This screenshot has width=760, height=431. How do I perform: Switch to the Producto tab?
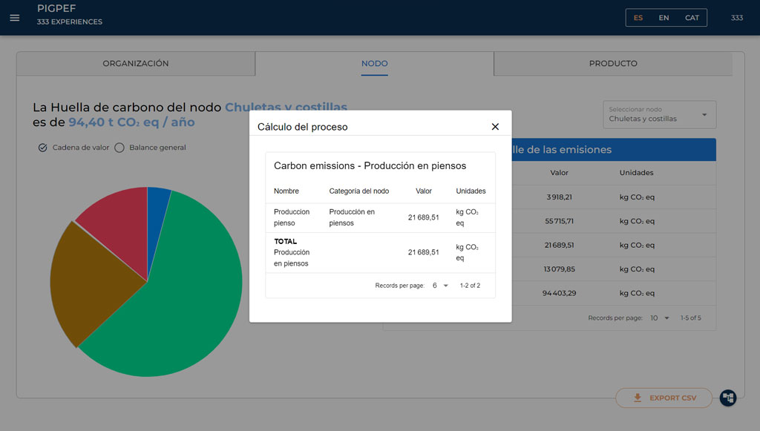point(613,64)
